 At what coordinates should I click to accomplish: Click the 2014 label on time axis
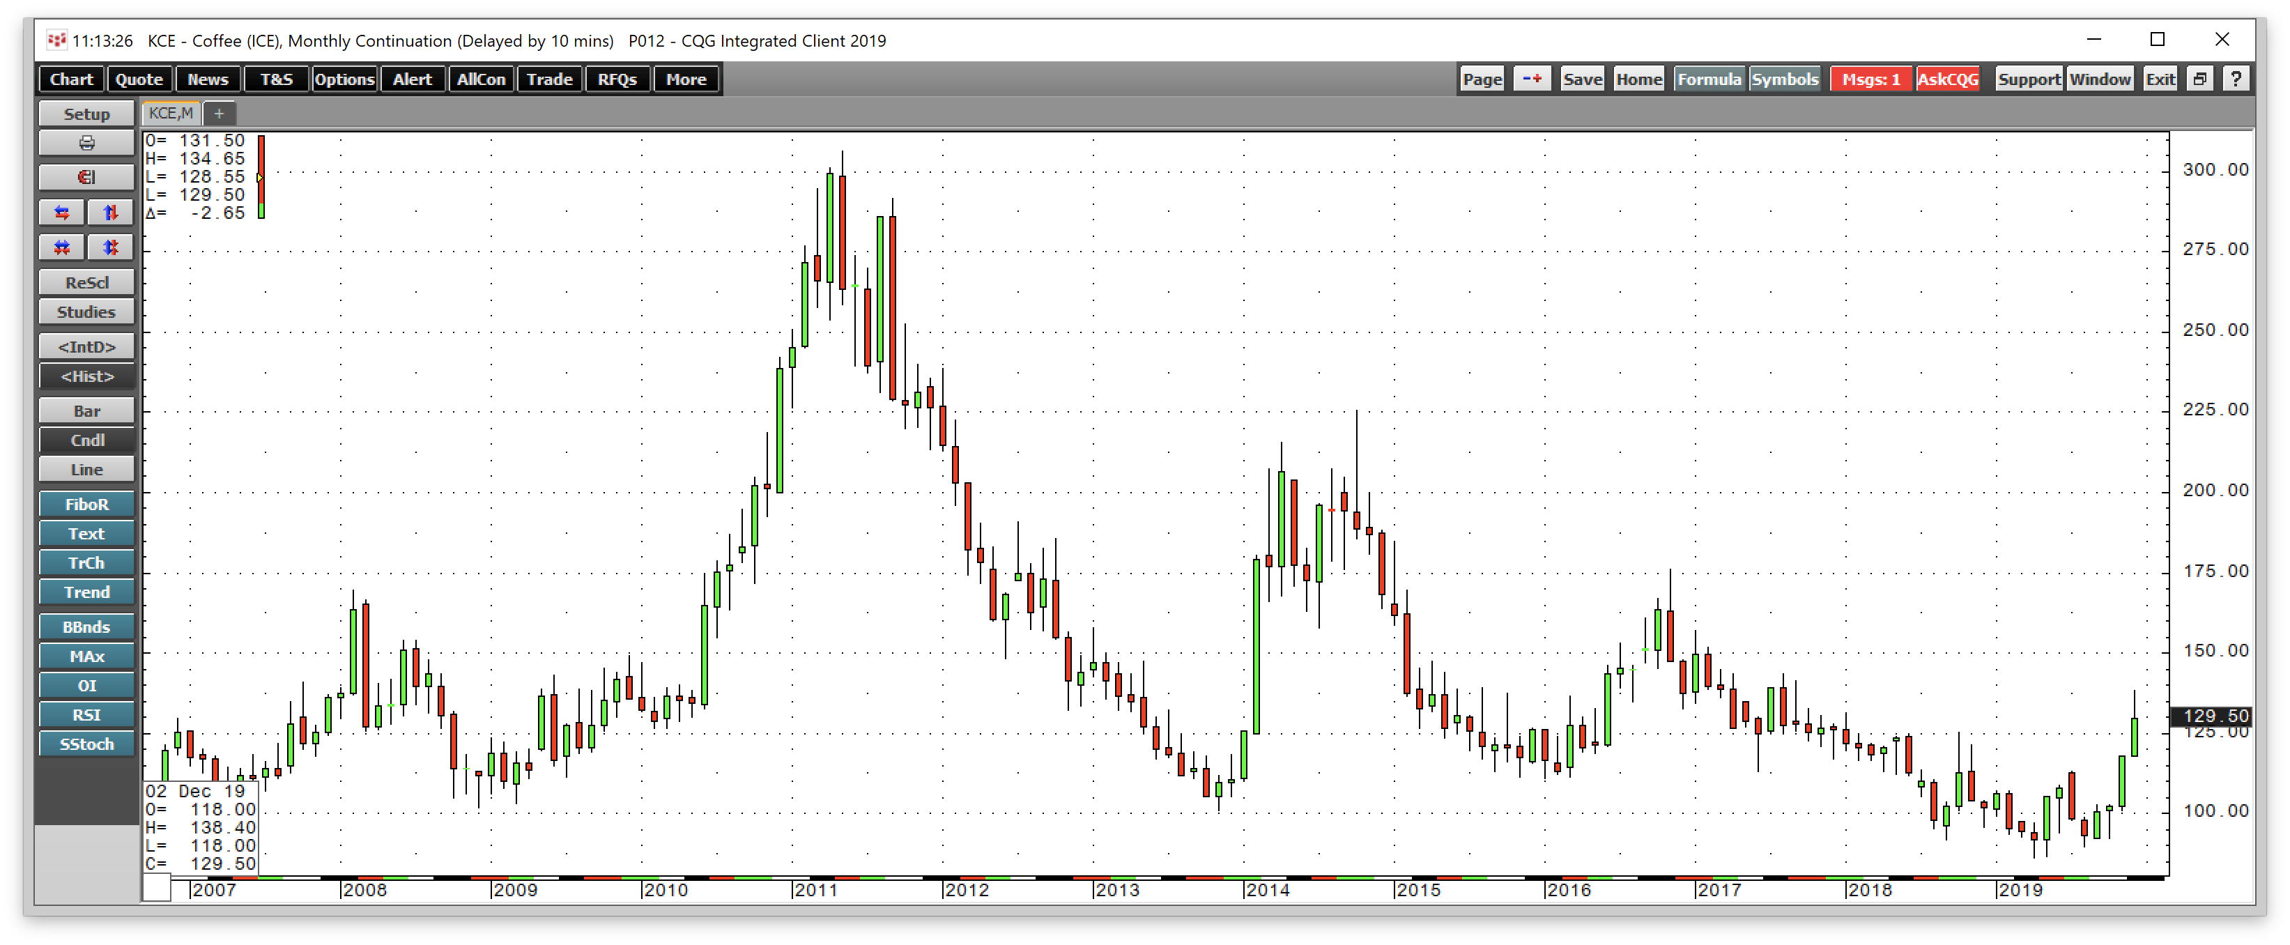[1268, 890]
